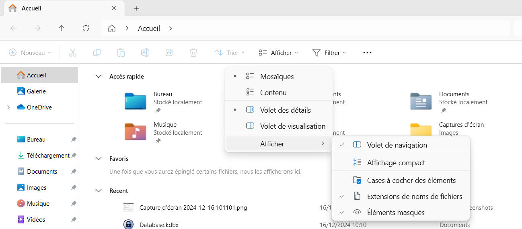Click the Afficher toolbar button
The width and height of the screenshot is (522, 229).
tap(278, 53)
